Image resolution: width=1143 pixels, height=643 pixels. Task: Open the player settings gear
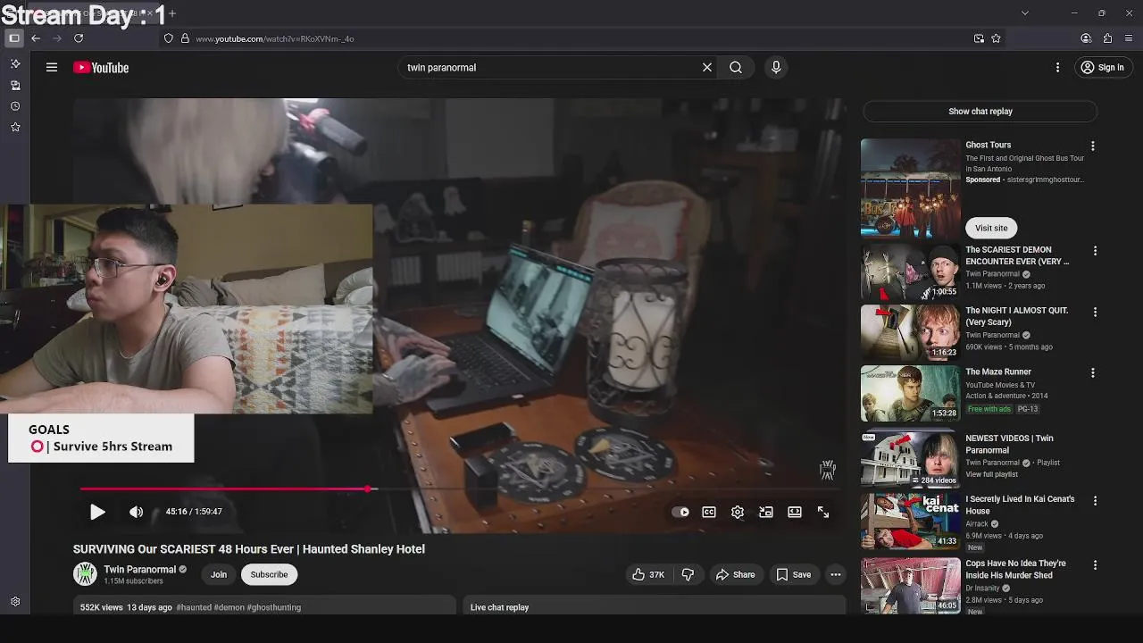tap(738, 512)
